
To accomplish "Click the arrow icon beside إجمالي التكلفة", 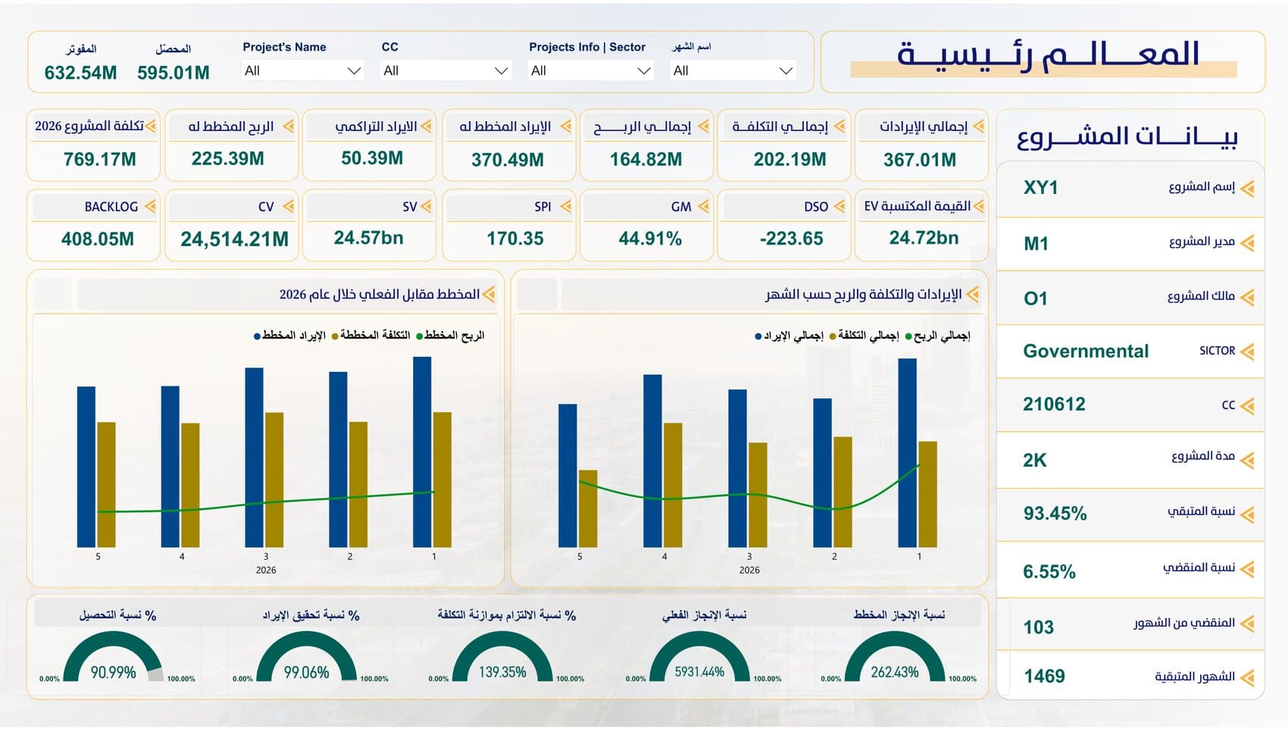I will tap(840, 126).
